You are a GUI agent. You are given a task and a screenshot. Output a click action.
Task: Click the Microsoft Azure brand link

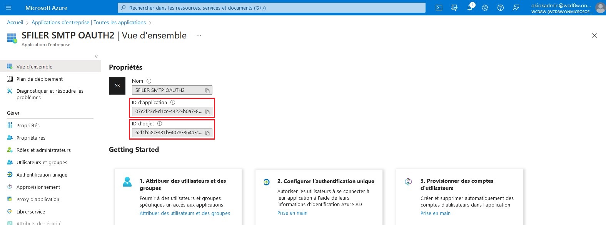click(46, 8)
